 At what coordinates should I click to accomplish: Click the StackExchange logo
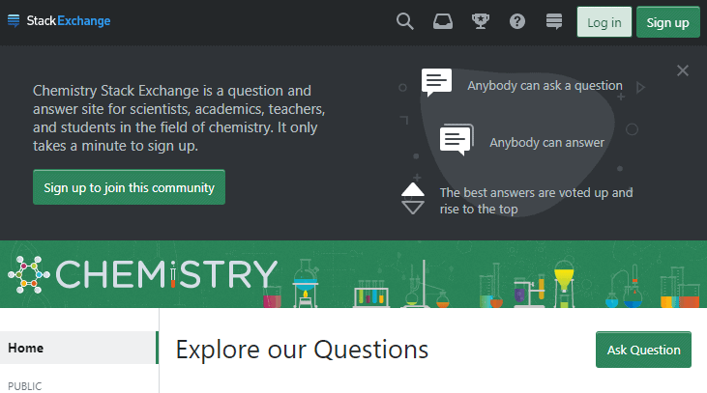click(x=59, y=21)
